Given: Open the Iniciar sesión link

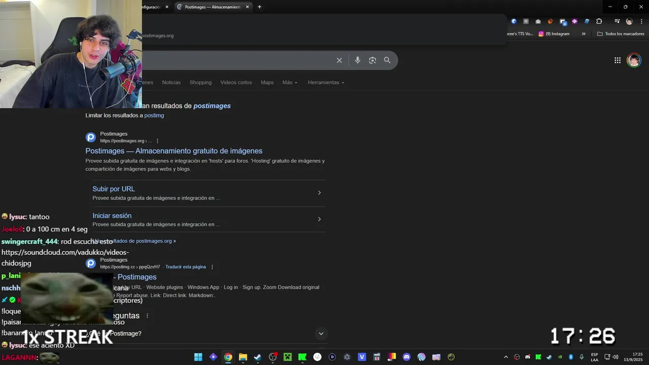Looking at the screenshot, I should [x=112, y=215].
